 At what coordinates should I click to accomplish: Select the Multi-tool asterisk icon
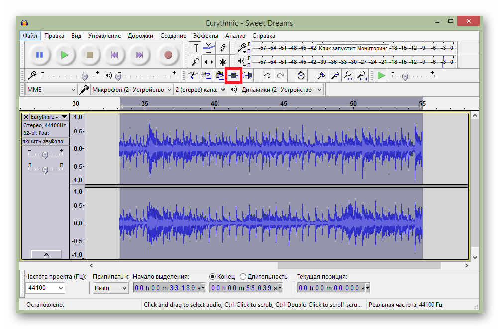(223, 62)
